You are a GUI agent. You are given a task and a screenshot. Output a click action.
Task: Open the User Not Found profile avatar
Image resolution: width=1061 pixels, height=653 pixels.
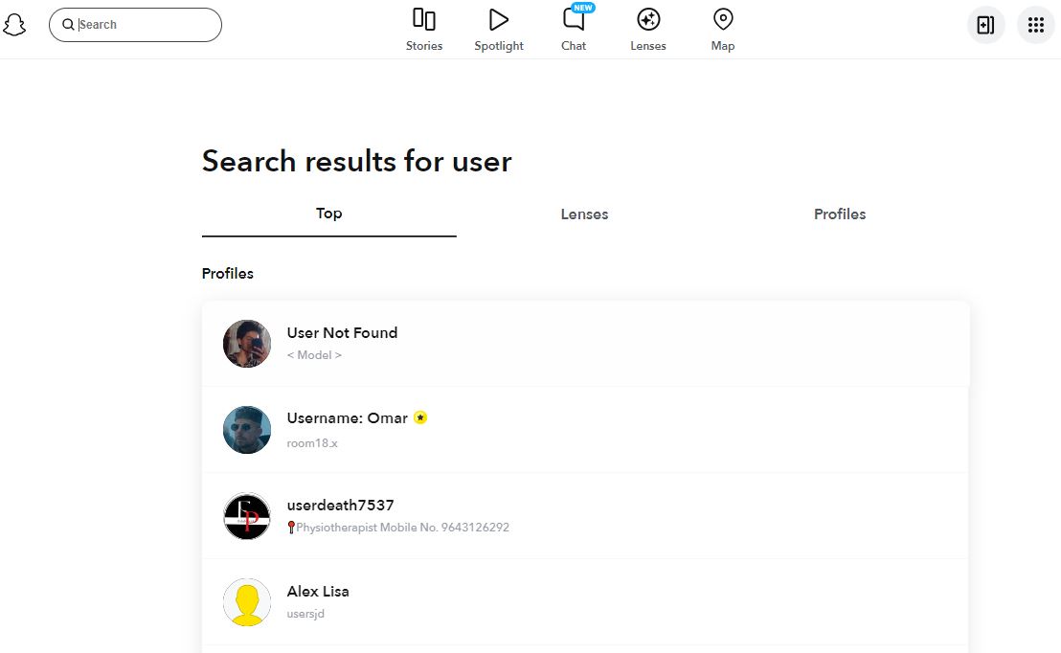pyautogui.click(x=247, y=344)
